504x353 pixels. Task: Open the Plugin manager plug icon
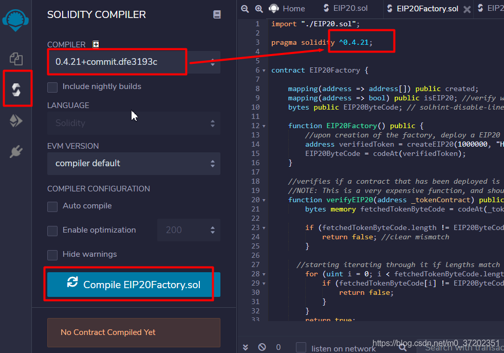(16, 152)
